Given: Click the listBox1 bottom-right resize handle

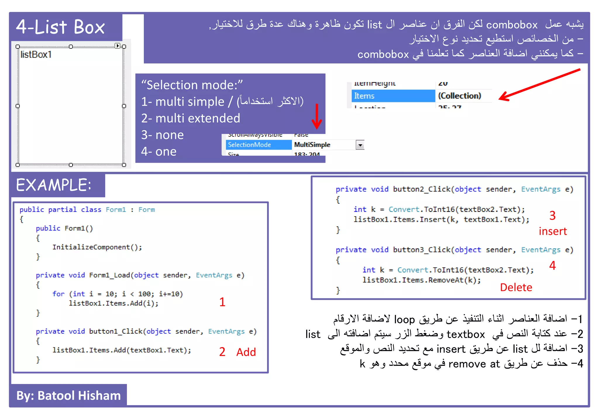Looking at the screenshot, I should pos(124,165).
